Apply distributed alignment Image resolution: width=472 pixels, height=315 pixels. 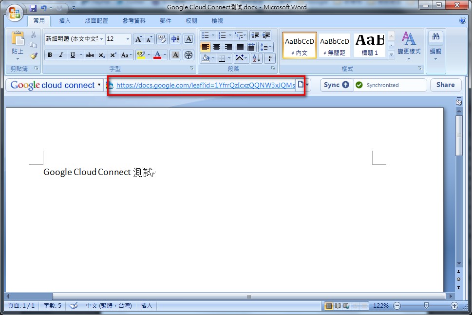pyautogui.click(x=251, y=47)
